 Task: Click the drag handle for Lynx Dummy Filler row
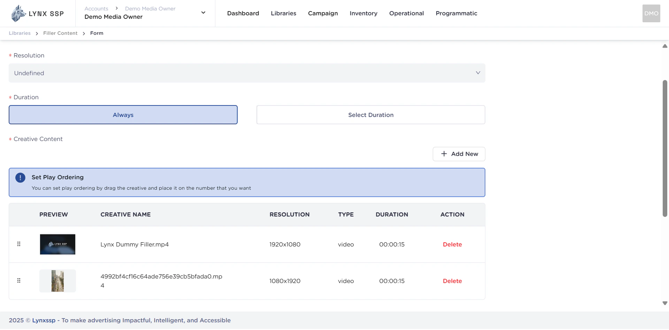[x=19, y=244]
